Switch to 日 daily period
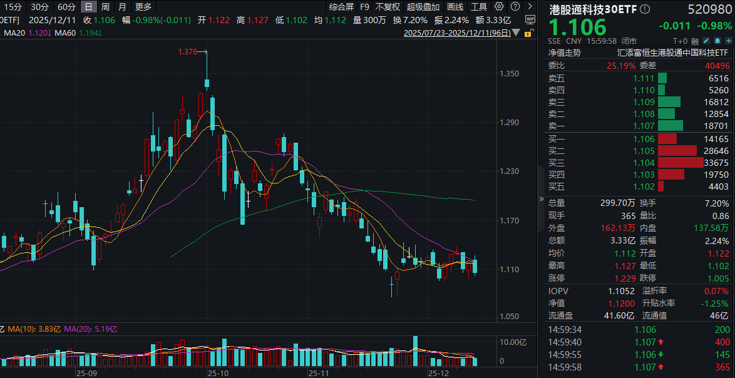The width and height of the screenshot is (735, 378). [88, 7]
